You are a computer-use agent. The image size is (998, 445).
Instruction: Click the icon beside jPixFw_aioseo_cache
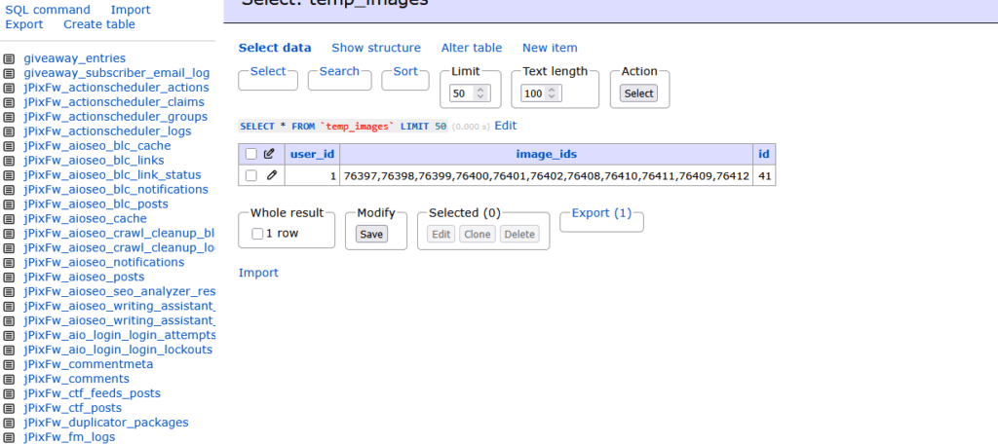[9, 219]
